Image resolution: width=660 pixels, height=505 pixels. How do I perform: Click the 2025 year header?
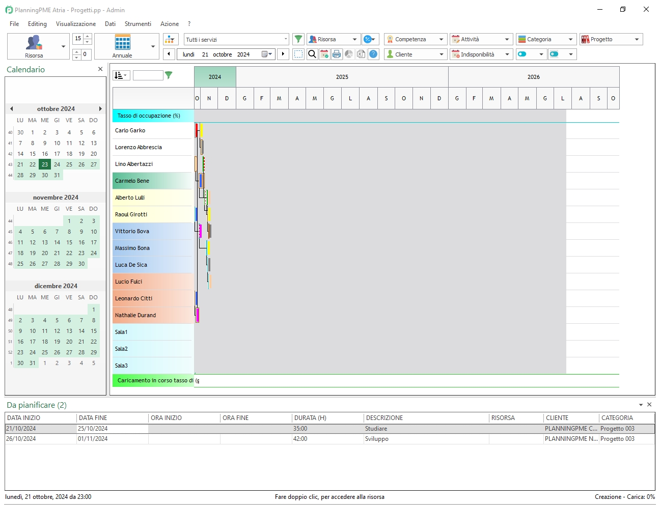pos(342,77)
